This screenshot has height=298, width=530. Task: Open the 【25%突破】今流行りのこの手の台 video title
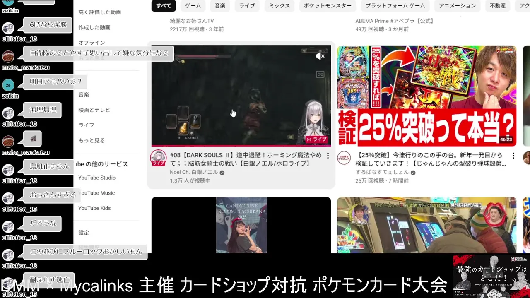tap(431, 159)
